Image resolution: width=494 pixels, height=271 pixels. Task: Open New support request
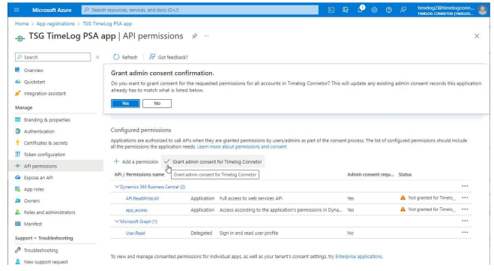point(46,262)
